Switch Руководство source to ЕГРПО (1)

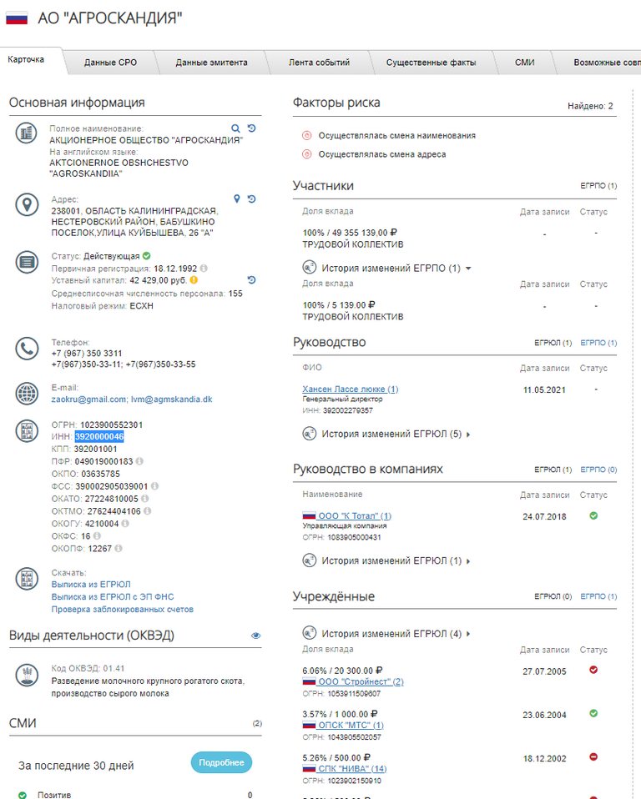coord(598,343)
